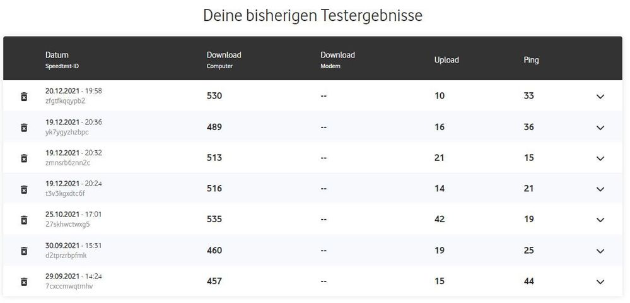Click the Download Modem column header
The width and height of the screenshot is (630, 303).
(337, 56)
